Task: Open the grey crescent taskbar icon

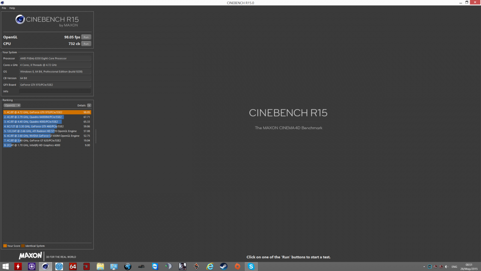Action: [x=168, y=266]
